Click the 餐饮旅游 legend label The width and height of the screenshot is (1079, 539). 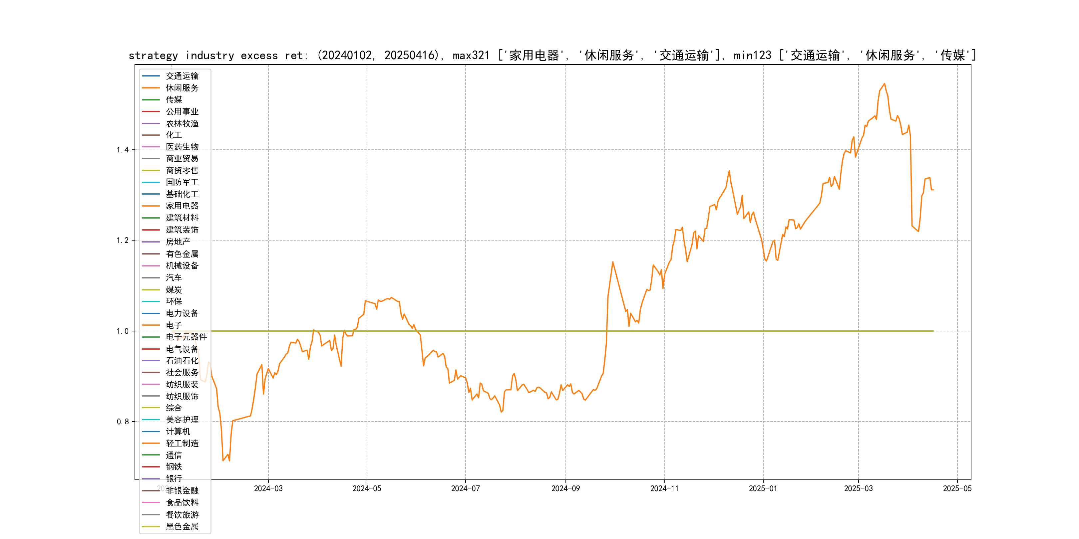tap(182, 515)
